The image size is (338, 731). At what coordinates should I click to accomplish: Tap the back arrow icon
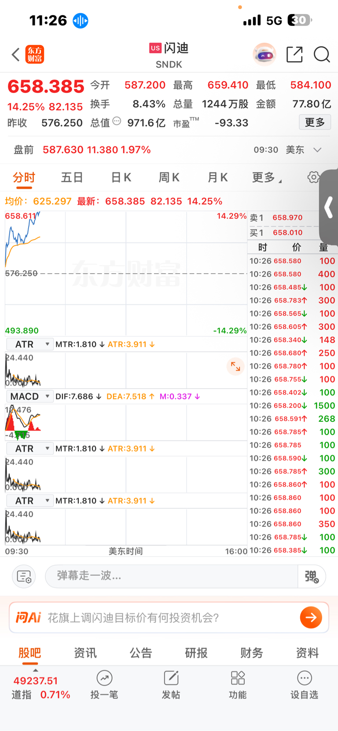click(x=15, y=55)
